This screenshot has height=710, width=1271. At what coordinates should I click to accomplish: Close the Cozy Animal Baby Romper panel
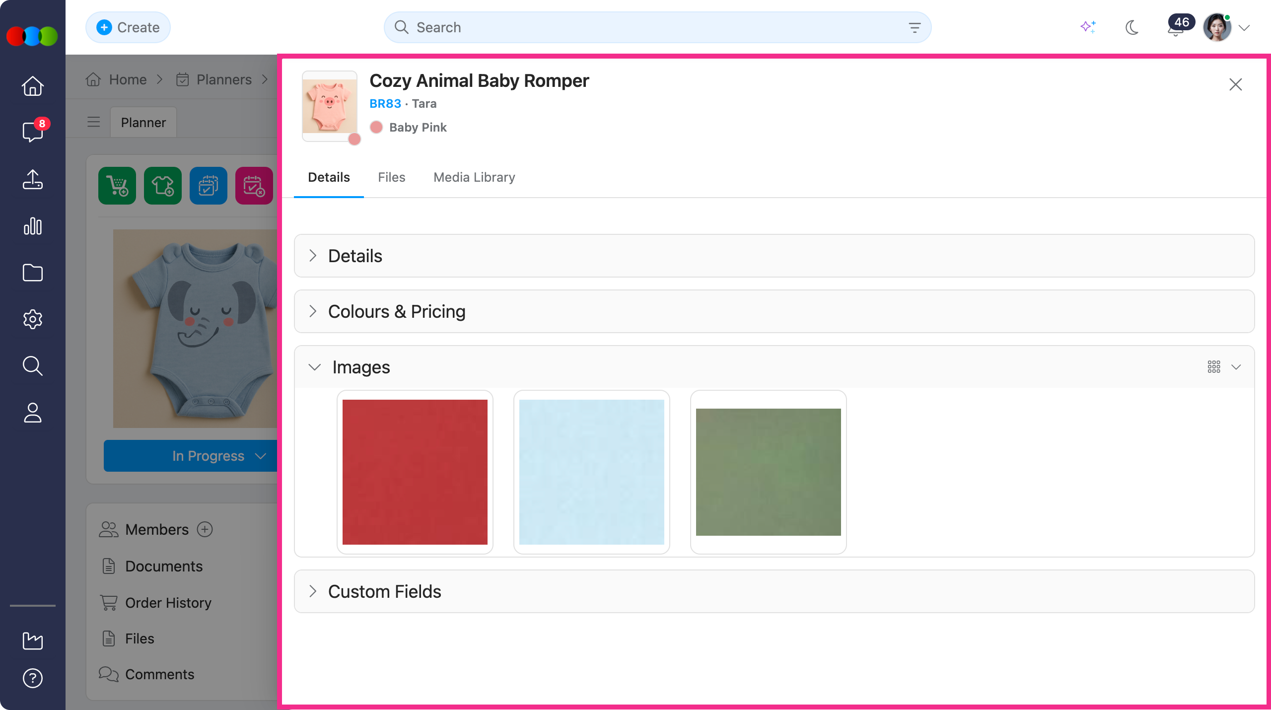(x=1236, y=84)
